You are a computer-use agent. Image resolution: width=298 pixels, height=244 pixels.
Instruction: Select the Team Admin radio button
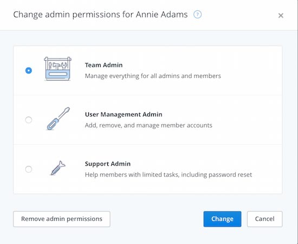coord(29,70)
